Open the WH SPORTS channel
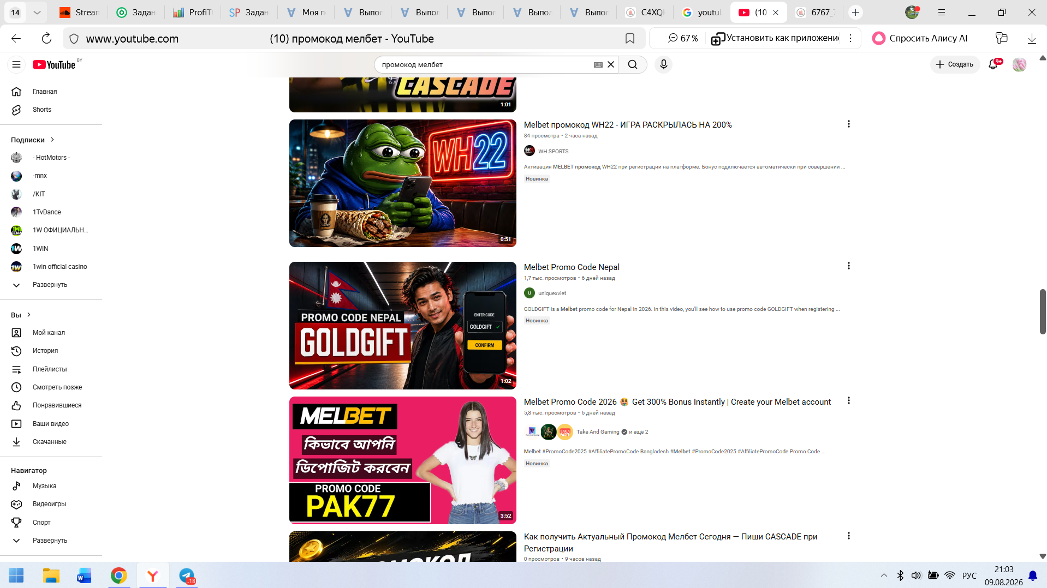The width and height of the screenshot is (1047, 588). point(553,152)
